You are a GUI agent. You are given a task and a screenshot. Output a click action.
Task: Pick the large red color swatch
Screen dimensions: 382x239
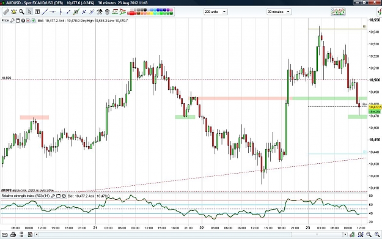click(x=132, y=13)
